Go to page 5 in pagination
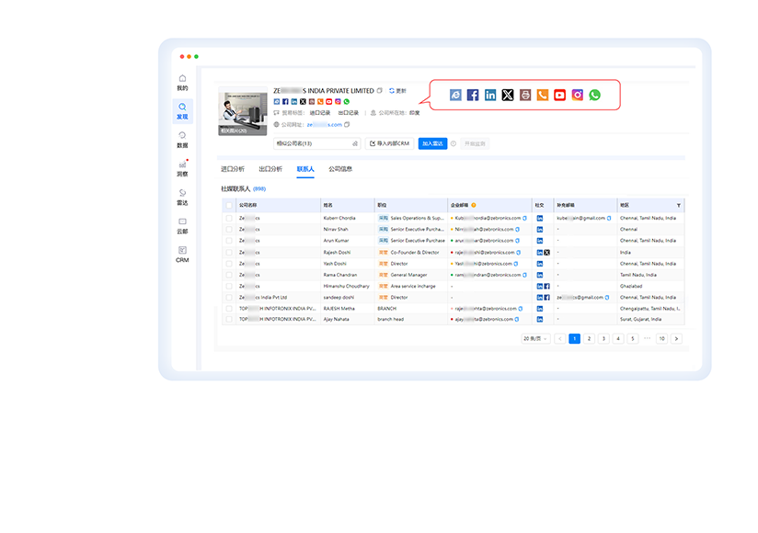 [x=632, y=338]
